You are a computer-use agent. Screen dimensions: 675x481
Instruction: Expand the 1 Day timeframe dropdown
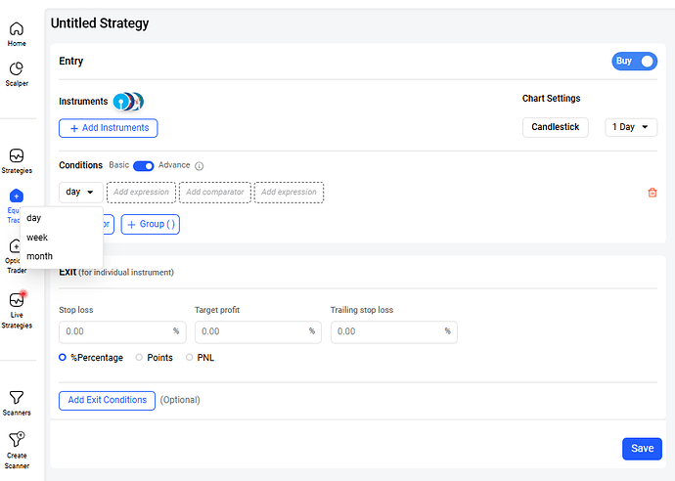(x=631, y=127)
